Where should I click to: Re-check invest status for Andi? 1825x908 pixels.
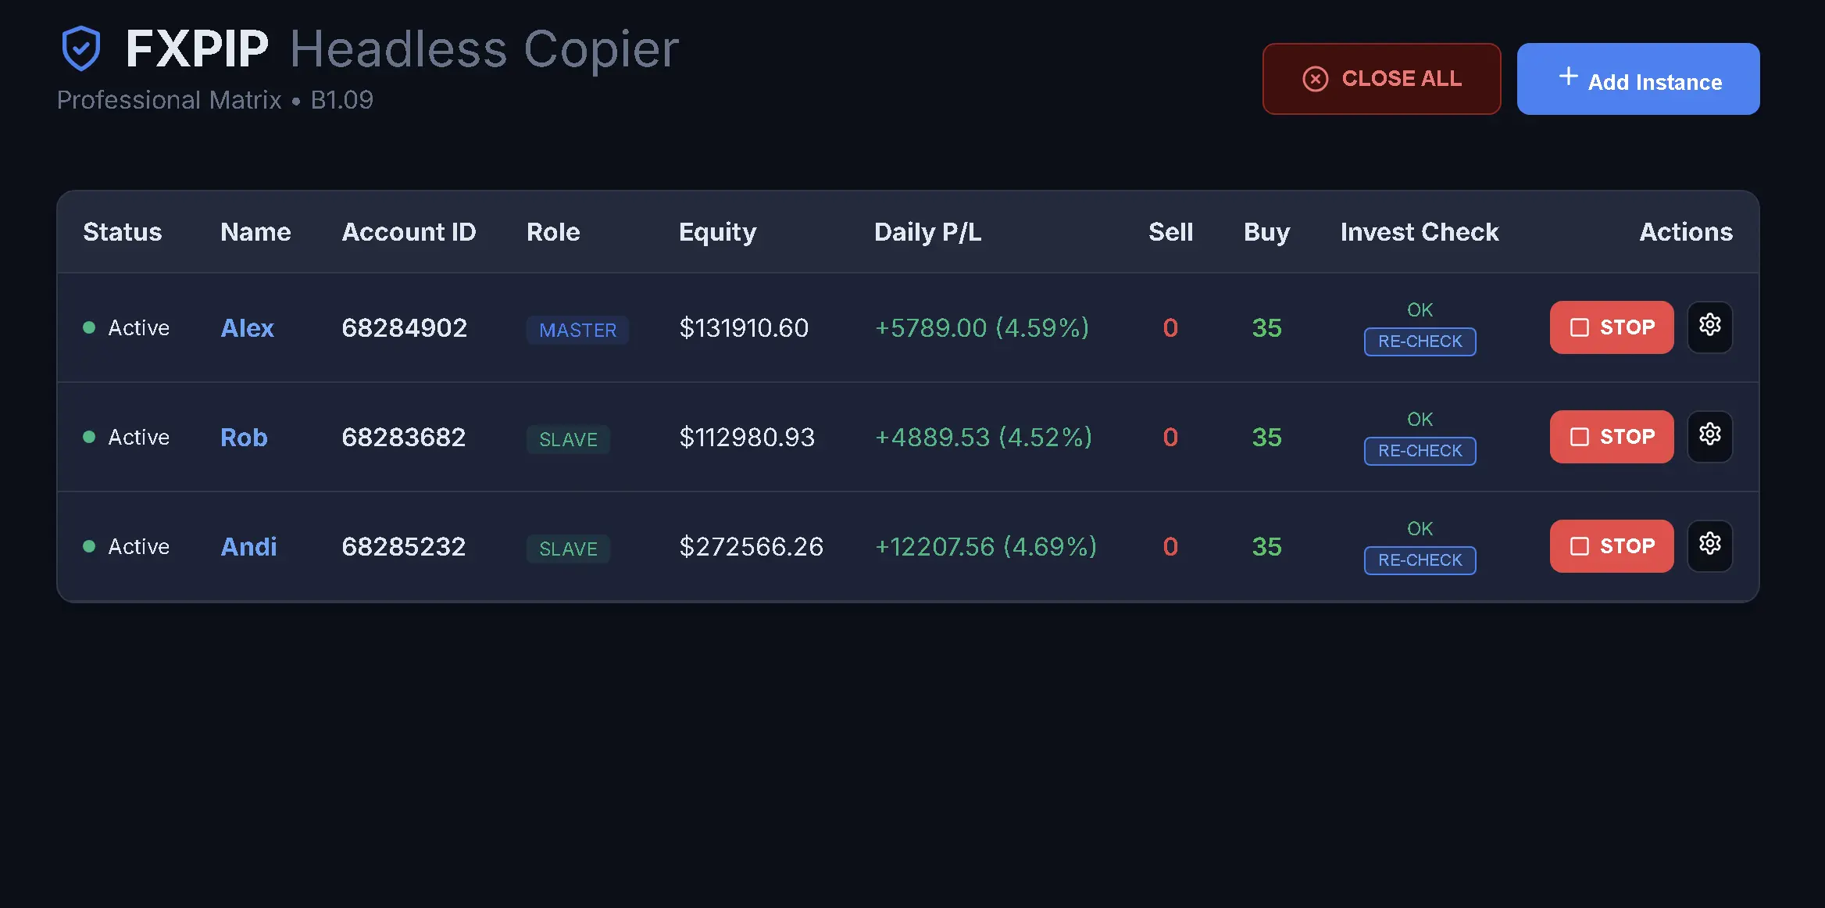[x=1420, y=560]
